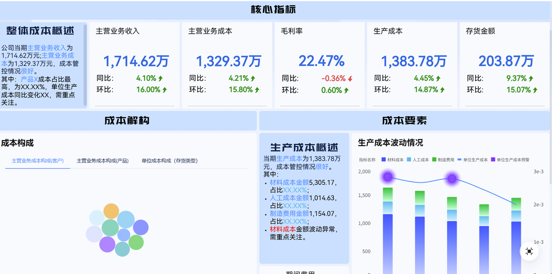Click the 整体成本概述 title
Viewport: 552px width, 274px height.
tap(40, 31)
